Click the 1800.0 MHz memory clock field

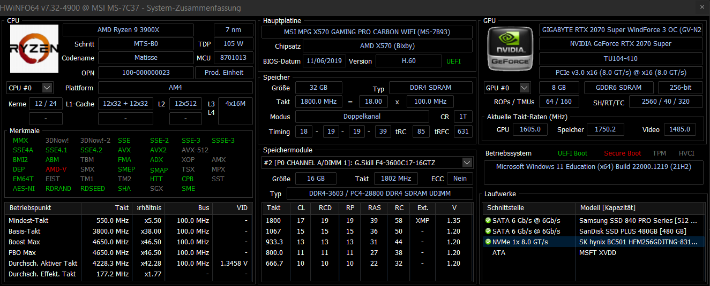pos(318,102)
